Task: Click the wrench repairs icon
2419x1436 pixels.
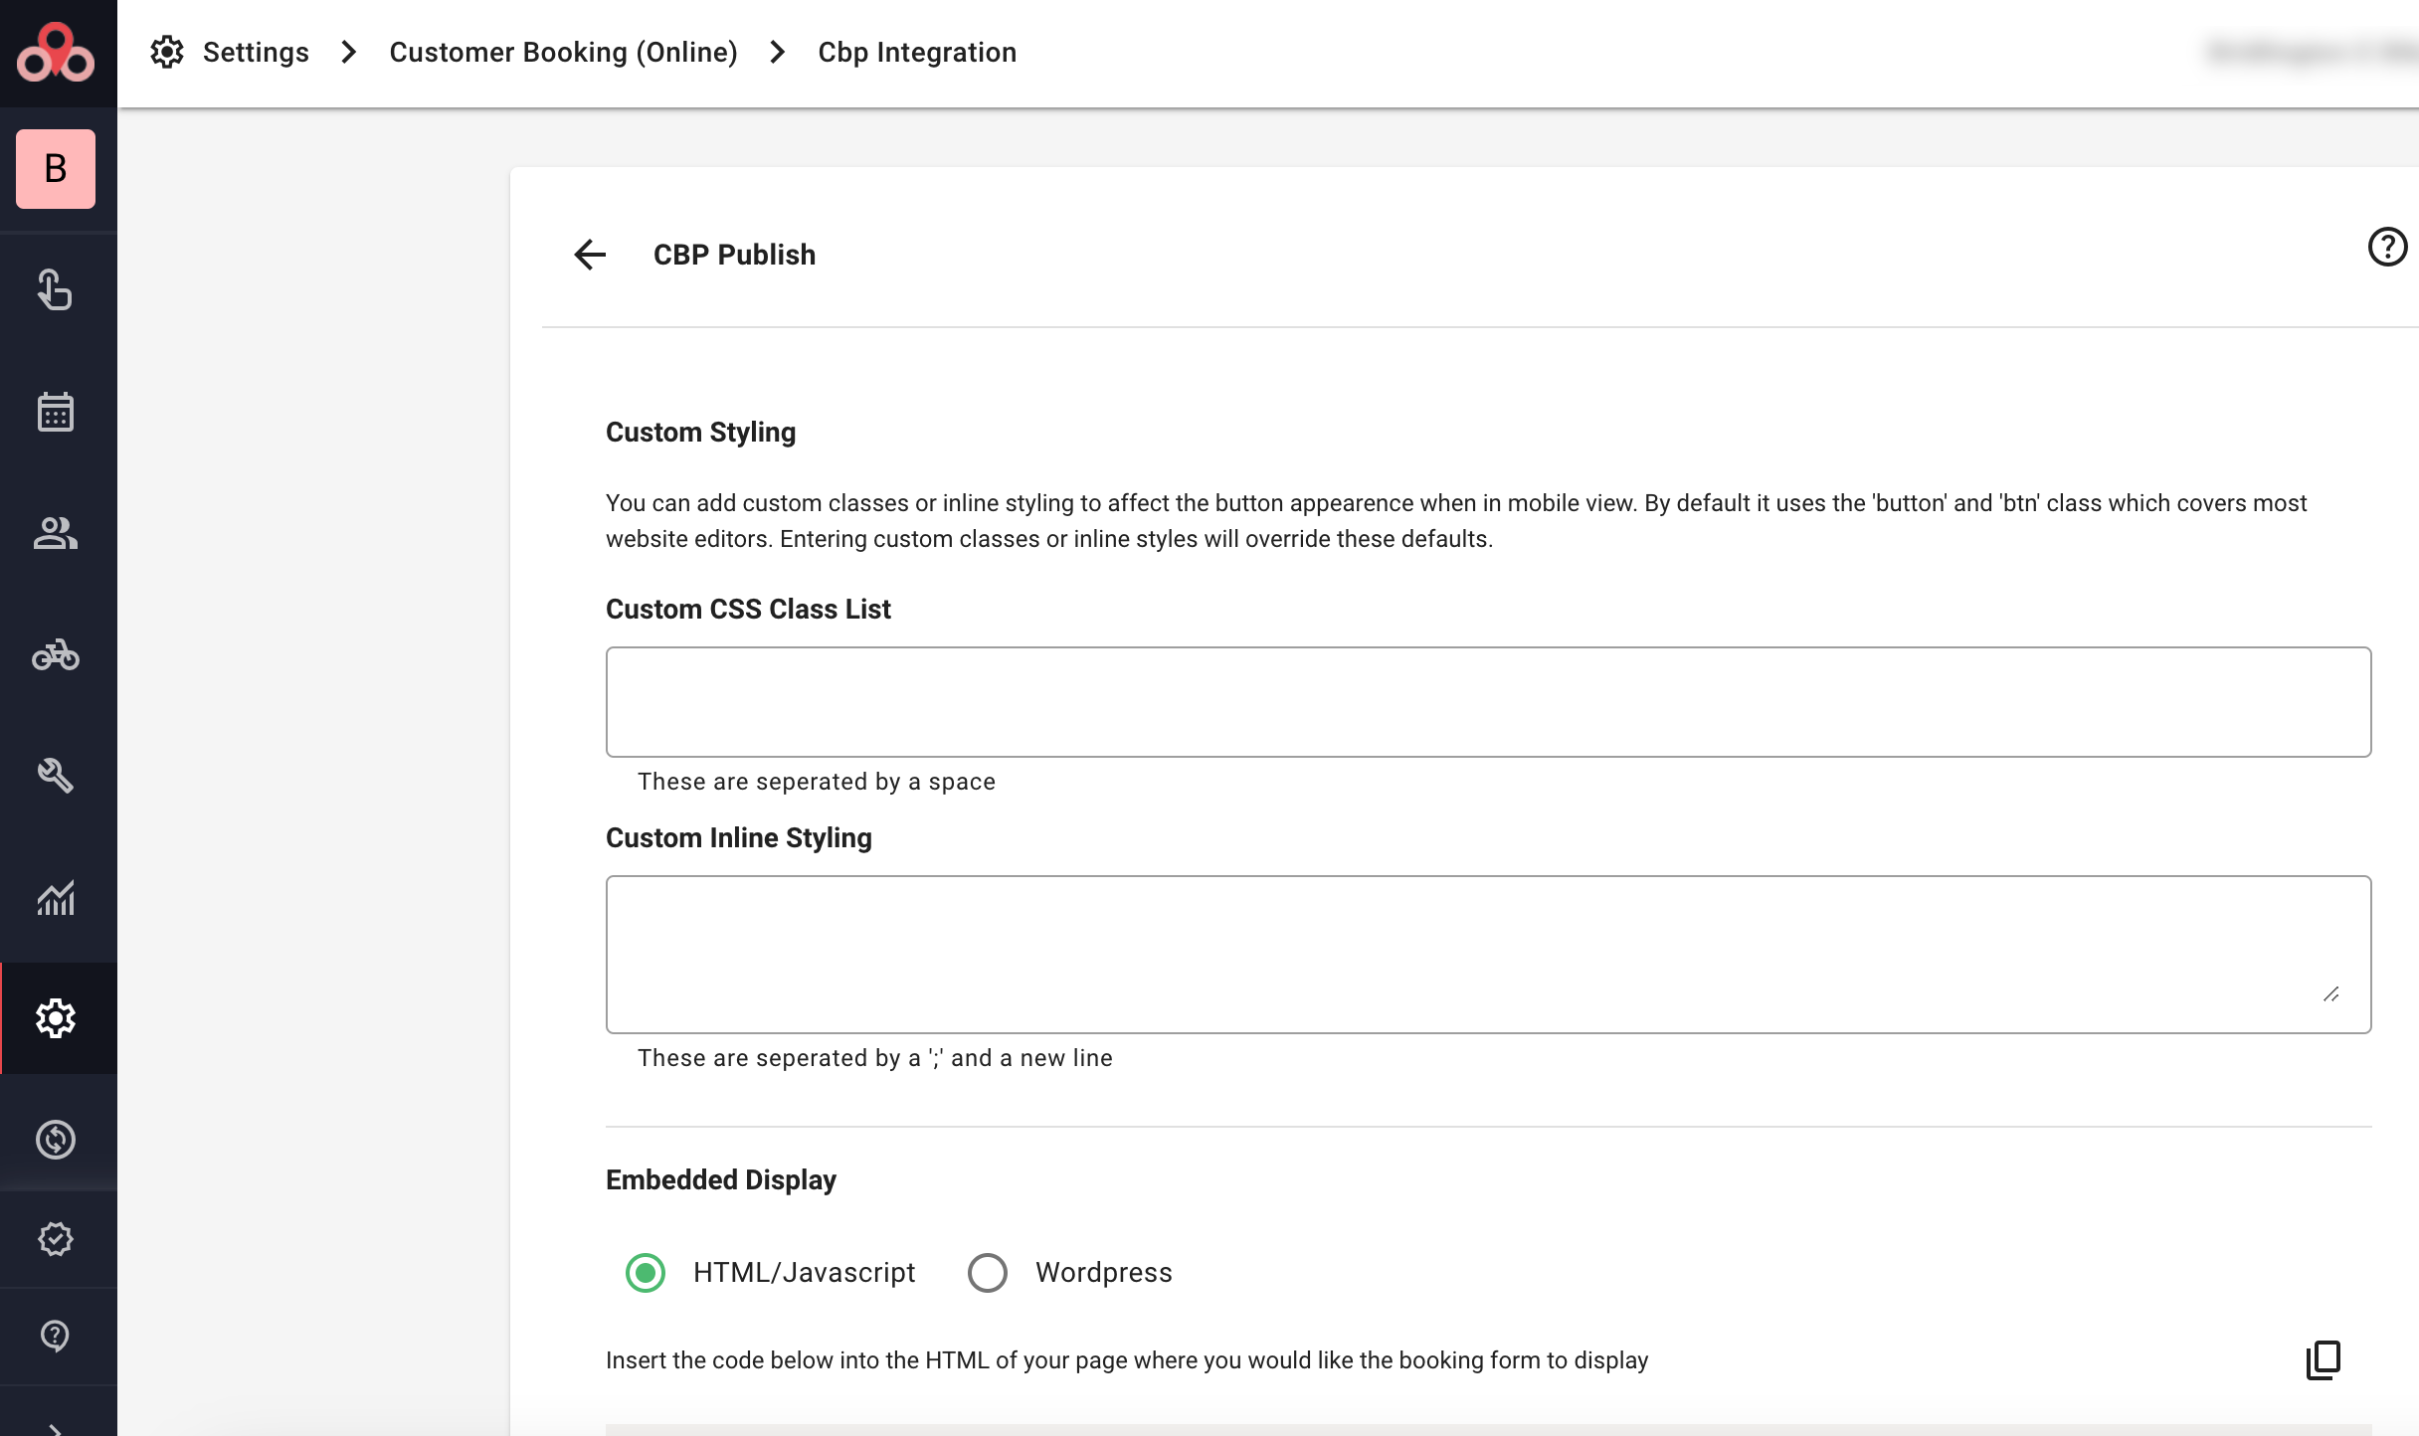Action: (x=56, y=776)
